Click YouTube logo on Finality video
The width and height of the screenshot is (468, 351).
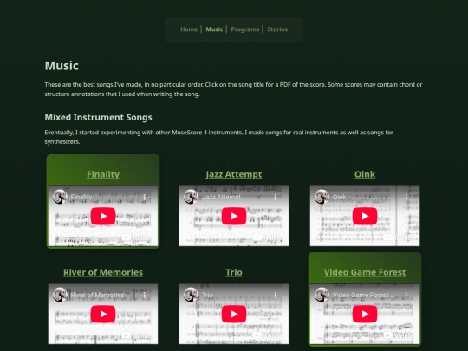click(137, 237)
